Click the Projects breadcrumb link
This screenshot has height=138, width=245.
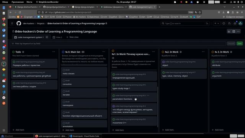pyautogui.click(x=41, y=23)
